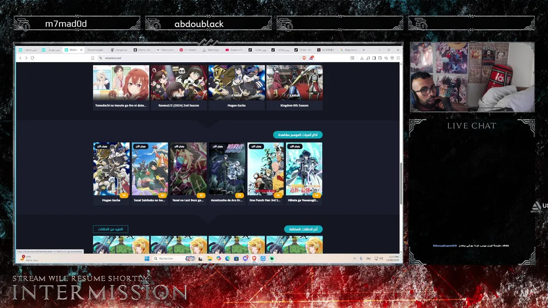Open File Explorer from the taskbar
This screenshot has height=308, width=548.
[209, 258]
